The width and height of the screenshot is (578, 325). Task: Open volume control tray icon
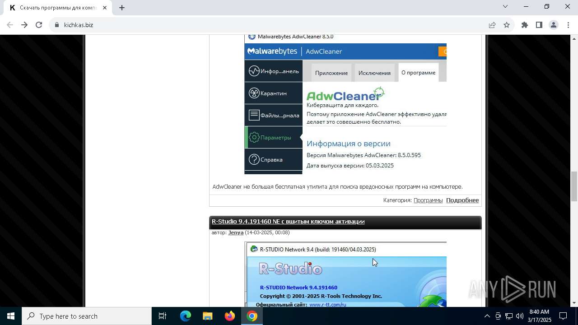click(520, 316)
